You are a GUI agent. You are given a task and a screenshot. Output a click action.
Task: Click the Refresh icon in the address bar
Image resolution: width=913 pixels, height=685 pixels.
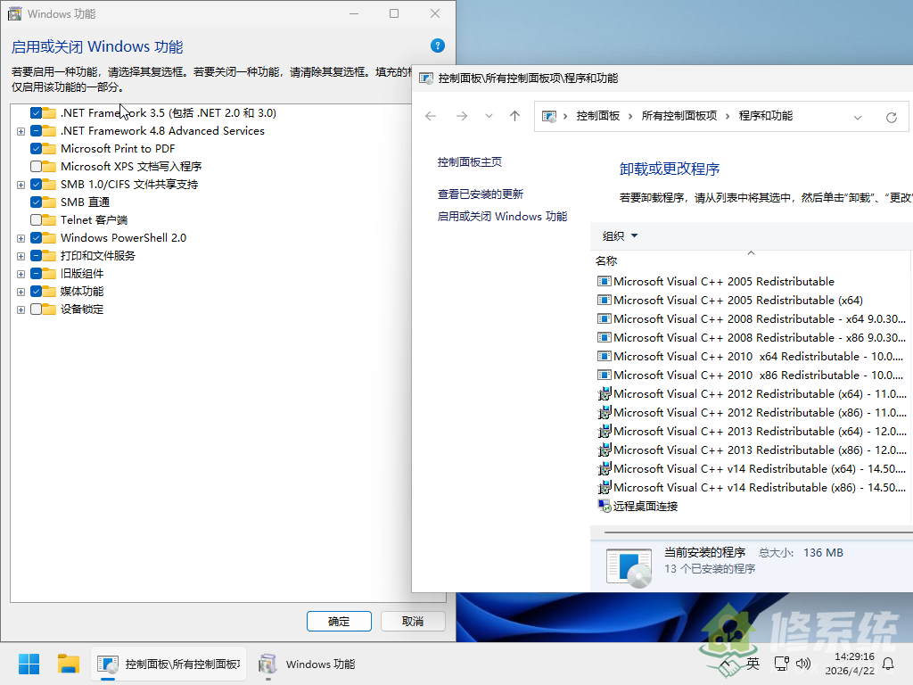892,116
